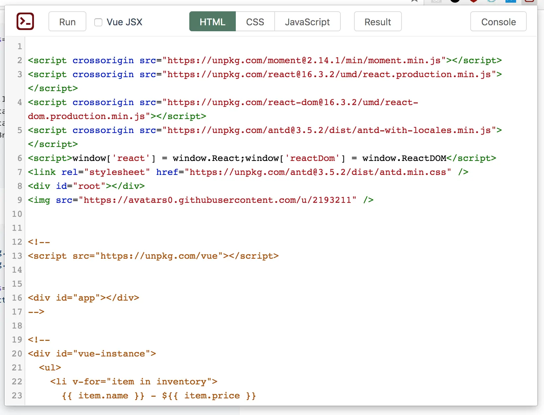Click the div id="root" line
This screenshot has height=415, width=544.
point(86,186)
